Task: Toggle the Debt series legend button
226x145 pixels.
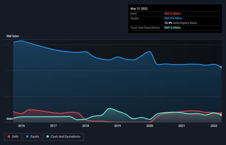Action: pyautogui.click(x=13, y=137)
